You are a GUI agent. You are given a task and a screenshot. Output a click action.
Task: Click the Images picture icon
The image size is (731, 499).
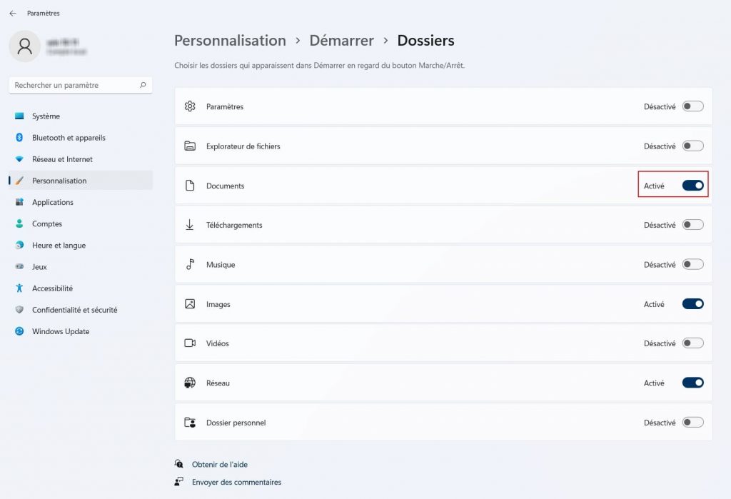(190, 303)
